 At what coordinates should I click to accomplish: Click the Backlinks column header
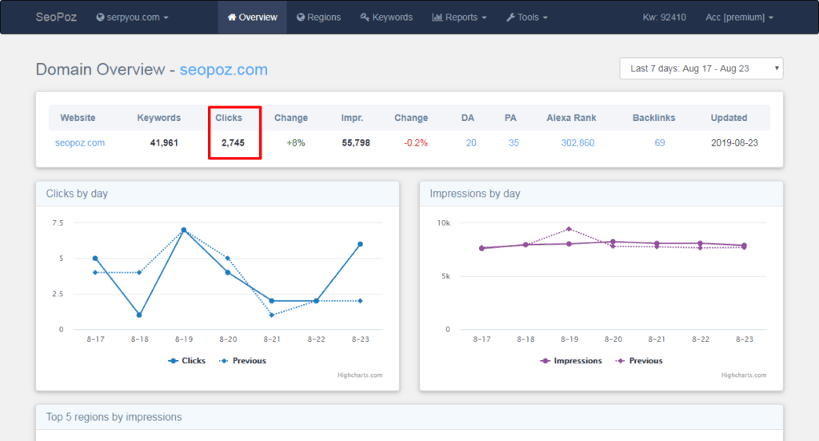[654, 118]
